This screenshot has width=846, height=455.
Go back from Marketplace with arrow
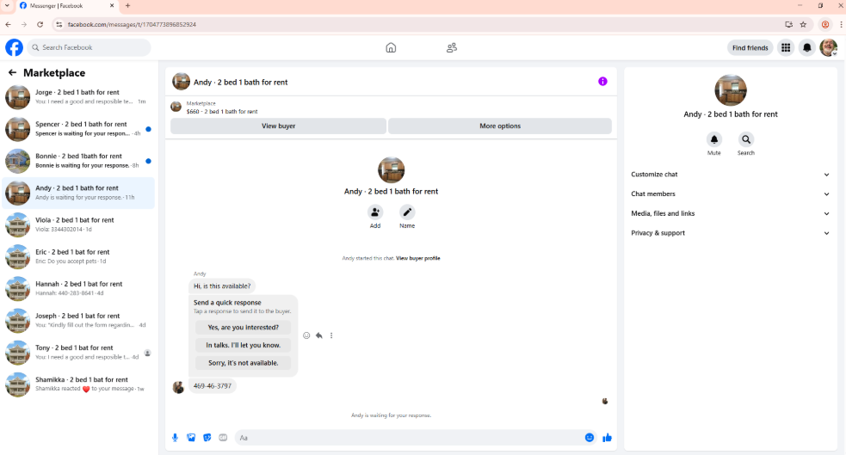click(12, 72)
